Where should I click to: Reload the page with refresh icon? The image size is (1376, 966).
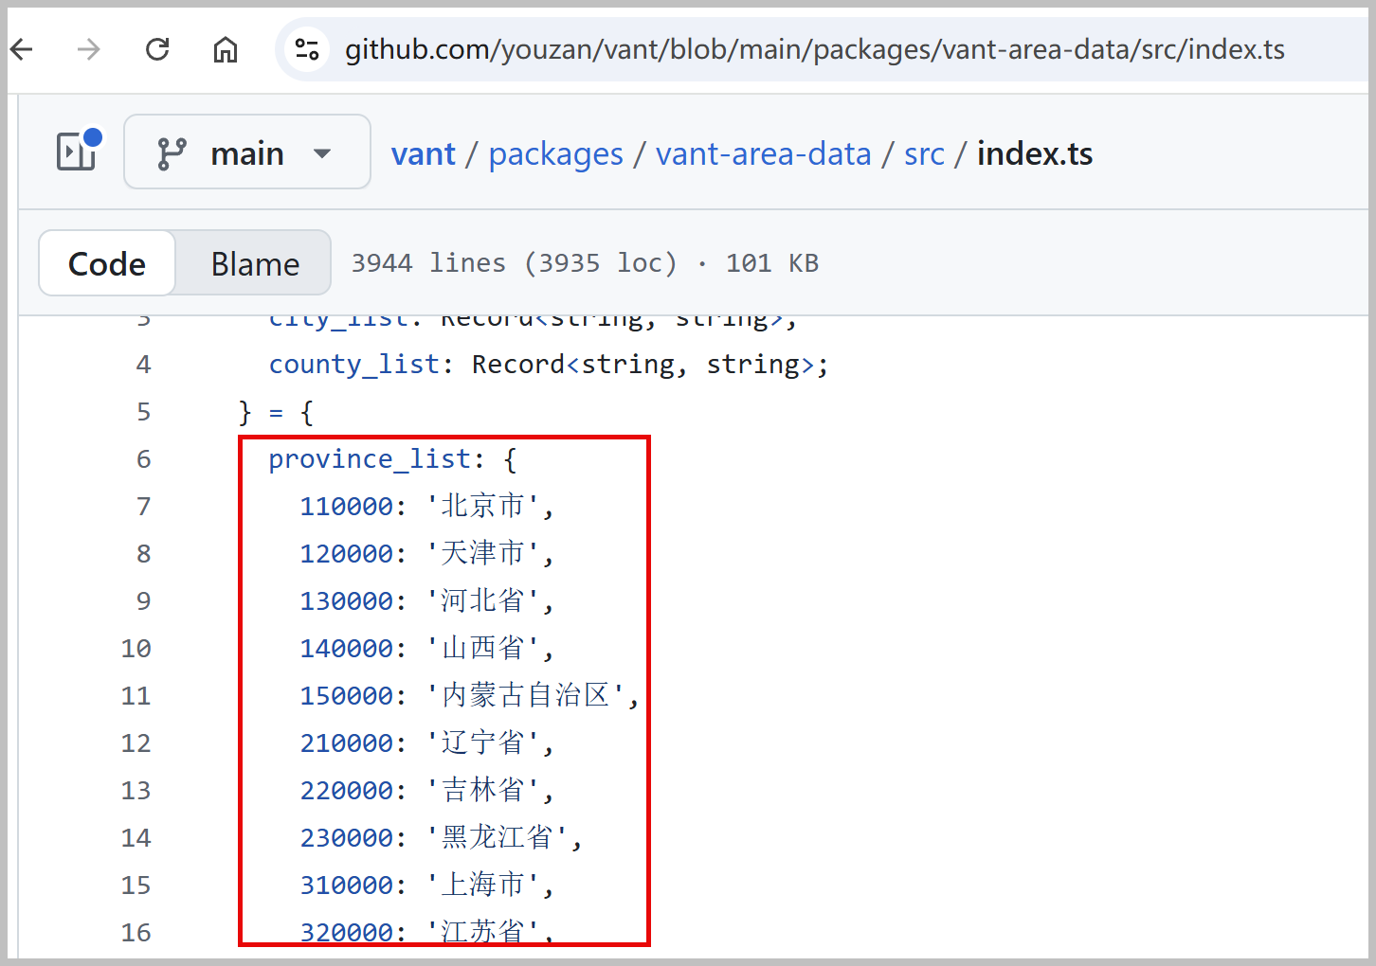157,49
